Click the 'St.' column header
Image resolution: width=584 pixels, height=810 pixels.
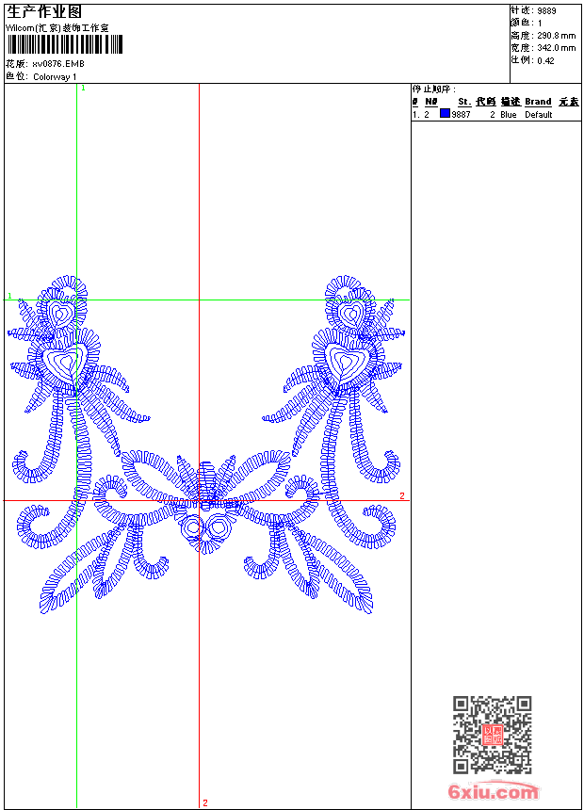464,102
